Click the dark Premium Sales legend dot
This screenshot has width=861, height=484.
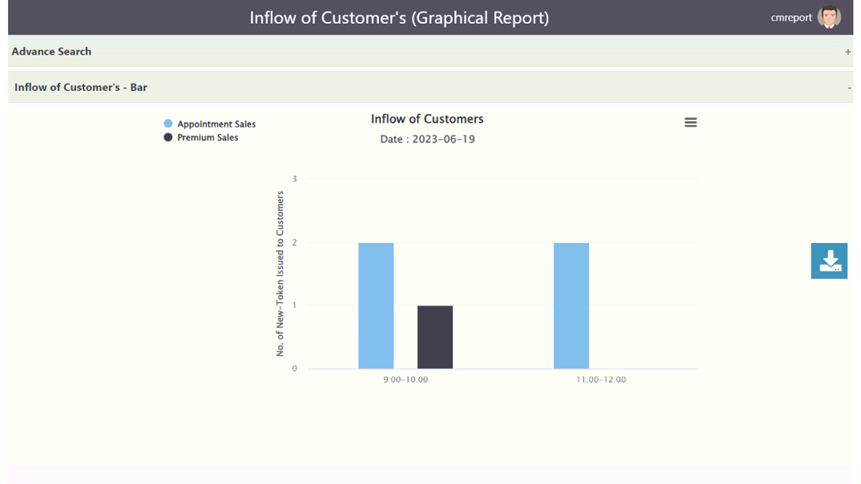click(x=168, y=137)
